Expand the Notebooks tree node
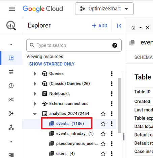 35,94
